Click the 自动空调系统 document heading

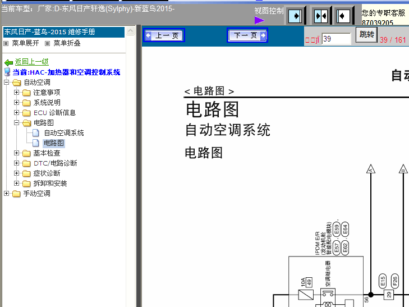coord(228,130)
